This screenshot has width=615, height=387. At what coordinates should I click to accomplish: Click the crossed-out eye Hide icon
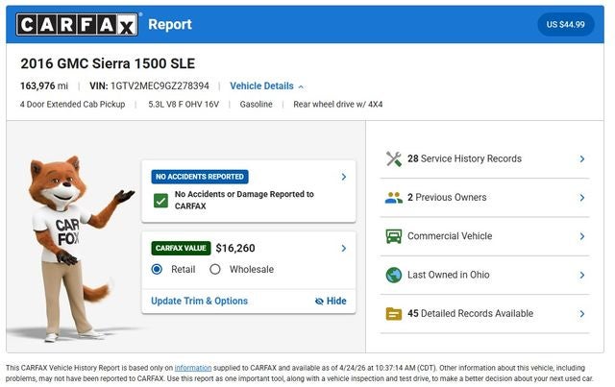coord(319,302)
